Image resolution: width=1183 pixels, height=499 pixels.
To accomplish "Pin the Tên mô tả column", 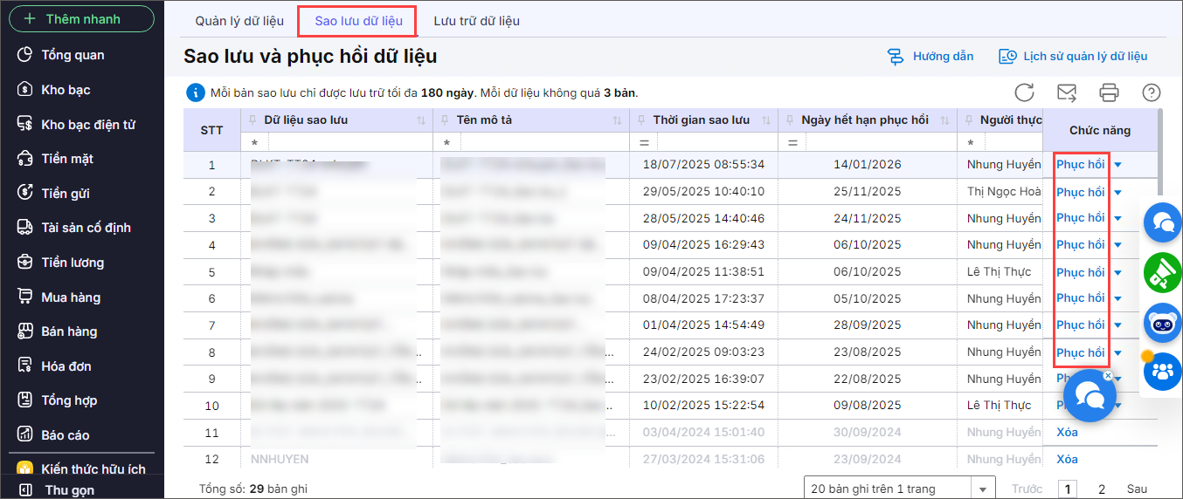I will tap(444, 120).
